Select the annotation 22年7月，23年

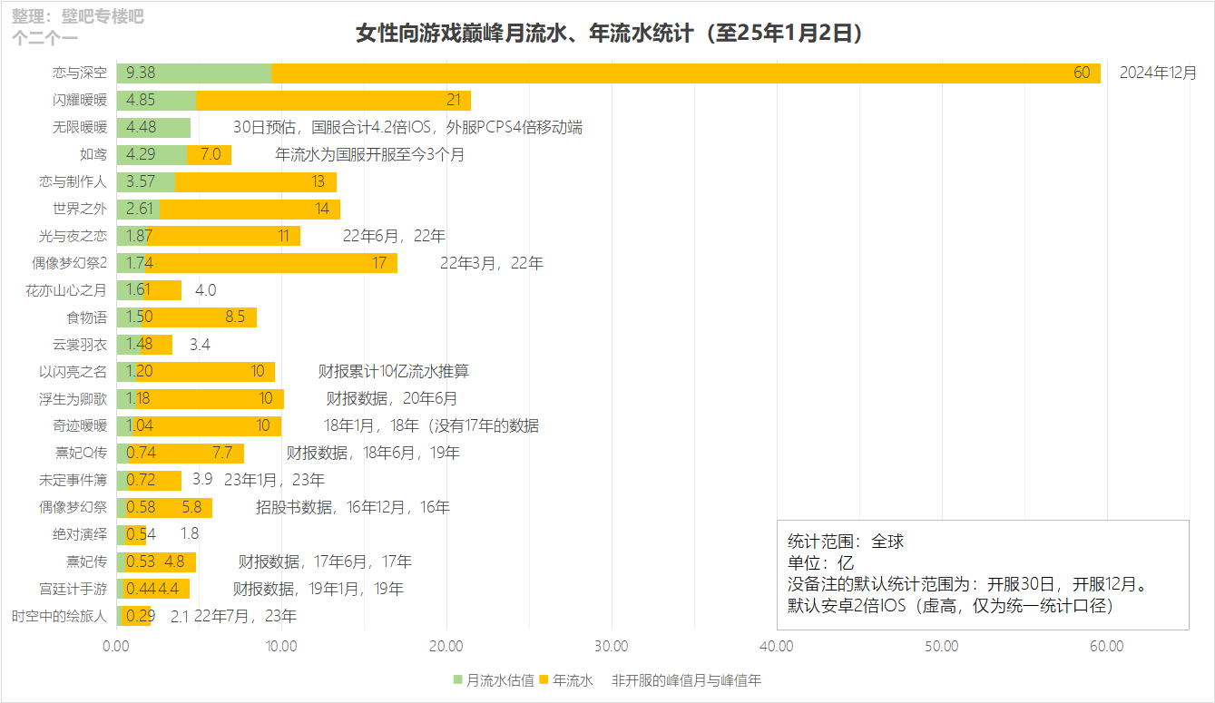[246, 617]
